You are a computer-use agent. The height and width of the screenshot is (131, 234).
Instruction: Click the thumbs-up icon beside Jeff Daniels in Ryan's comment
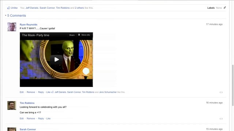53,92
